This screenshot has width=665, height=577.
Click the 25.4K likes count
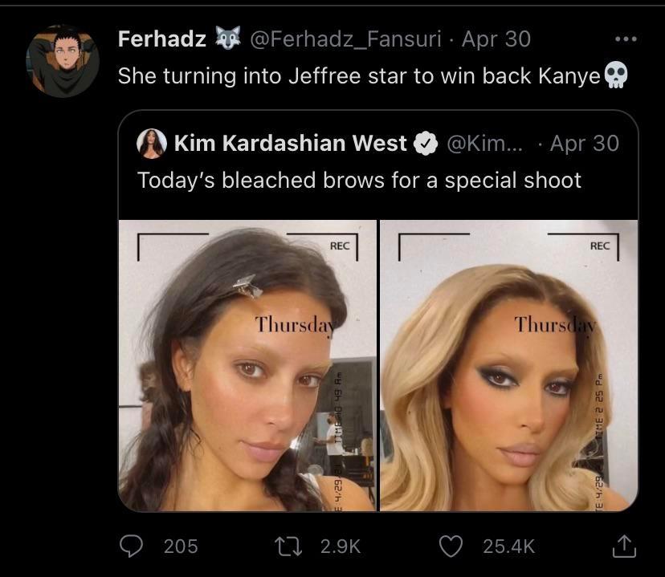pyautogui.click(x=508, y=546)
